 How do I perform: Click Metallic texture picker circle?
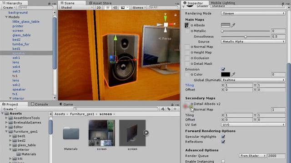tap(192, 31)
